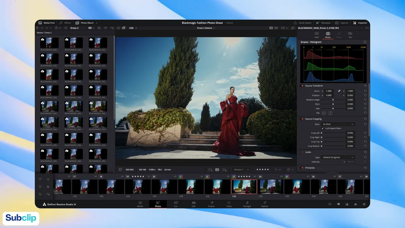
Task: Click the star icon in filmstrip side panel
Action: [48, 179]
